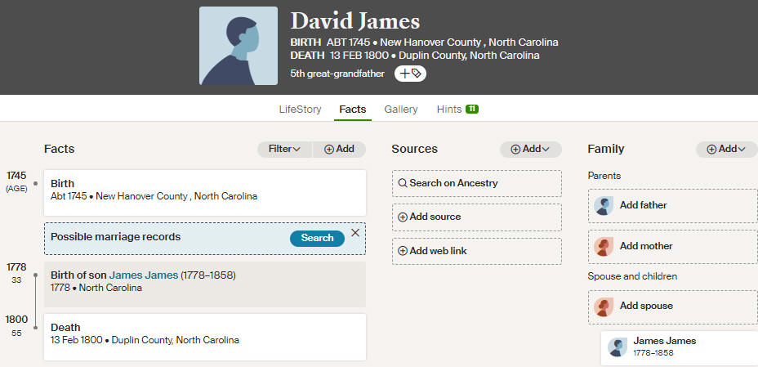Expand the Sources Add dropdown

(531, 150)
